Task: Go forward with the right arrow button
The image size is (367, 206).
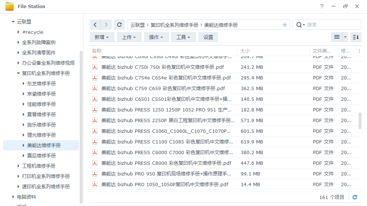Action: (x=106, y=25)
